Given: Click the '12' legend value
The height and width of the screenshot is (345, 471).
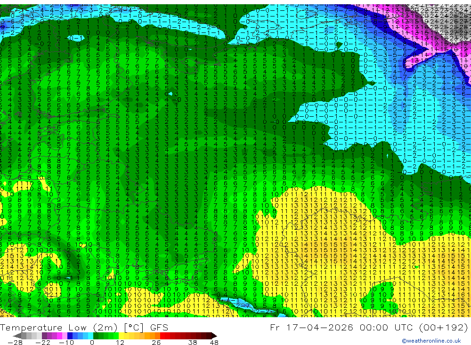Looking at the screenshot, I should (x=120, y=343).
